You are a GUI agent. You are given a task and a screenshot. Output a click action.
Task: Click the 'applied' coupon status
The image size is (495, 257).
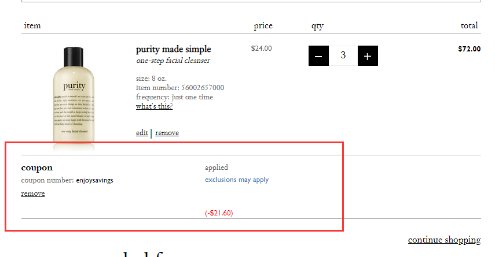tap(218, 168)
